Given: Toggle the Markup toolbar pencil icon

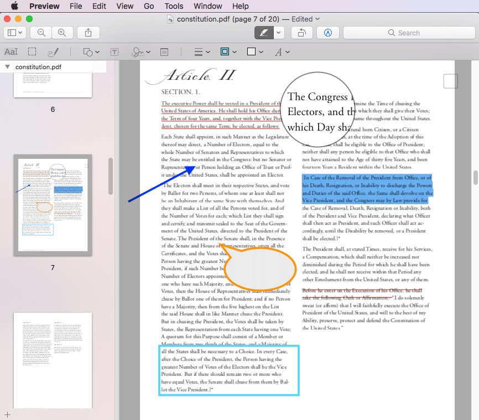Looking at the screenshot, I should point(328,33).
